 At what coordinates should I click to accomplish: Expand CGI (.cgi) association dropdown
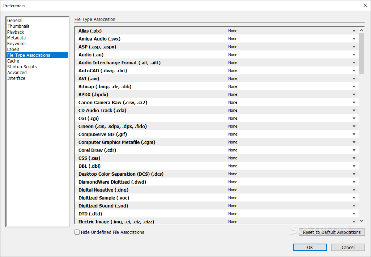click(x=354, y=119)
